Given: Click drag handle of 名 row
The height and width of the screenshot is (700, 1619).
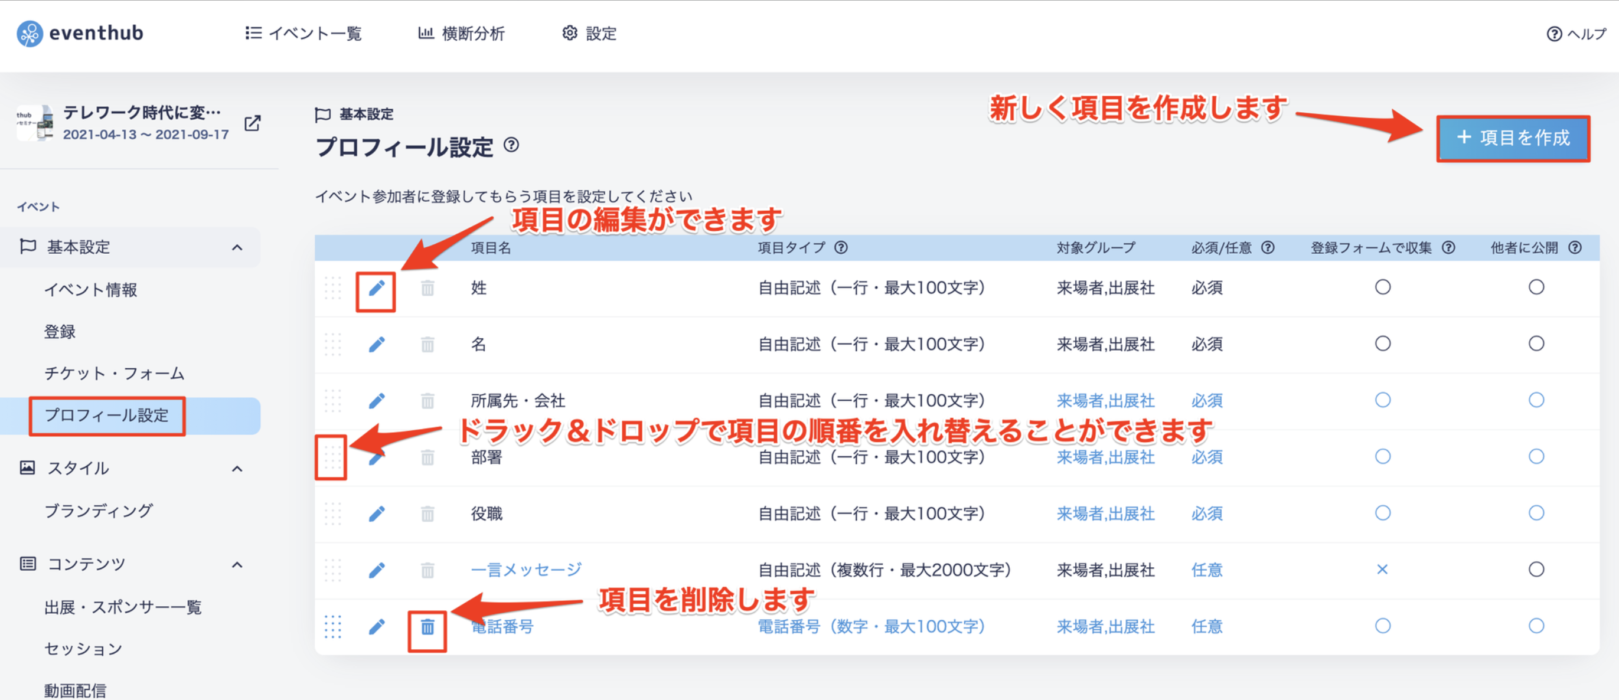Looking at the screenshot, I should tap(332, 344).
